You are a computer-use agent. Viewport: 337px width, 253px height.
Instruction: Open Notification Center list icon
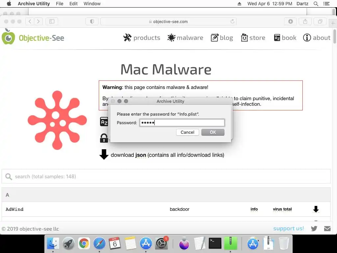326,4
